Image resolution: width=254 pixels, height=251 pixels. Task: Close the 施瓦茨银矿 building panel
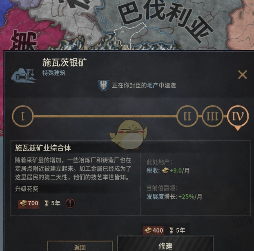click(243, 75)
